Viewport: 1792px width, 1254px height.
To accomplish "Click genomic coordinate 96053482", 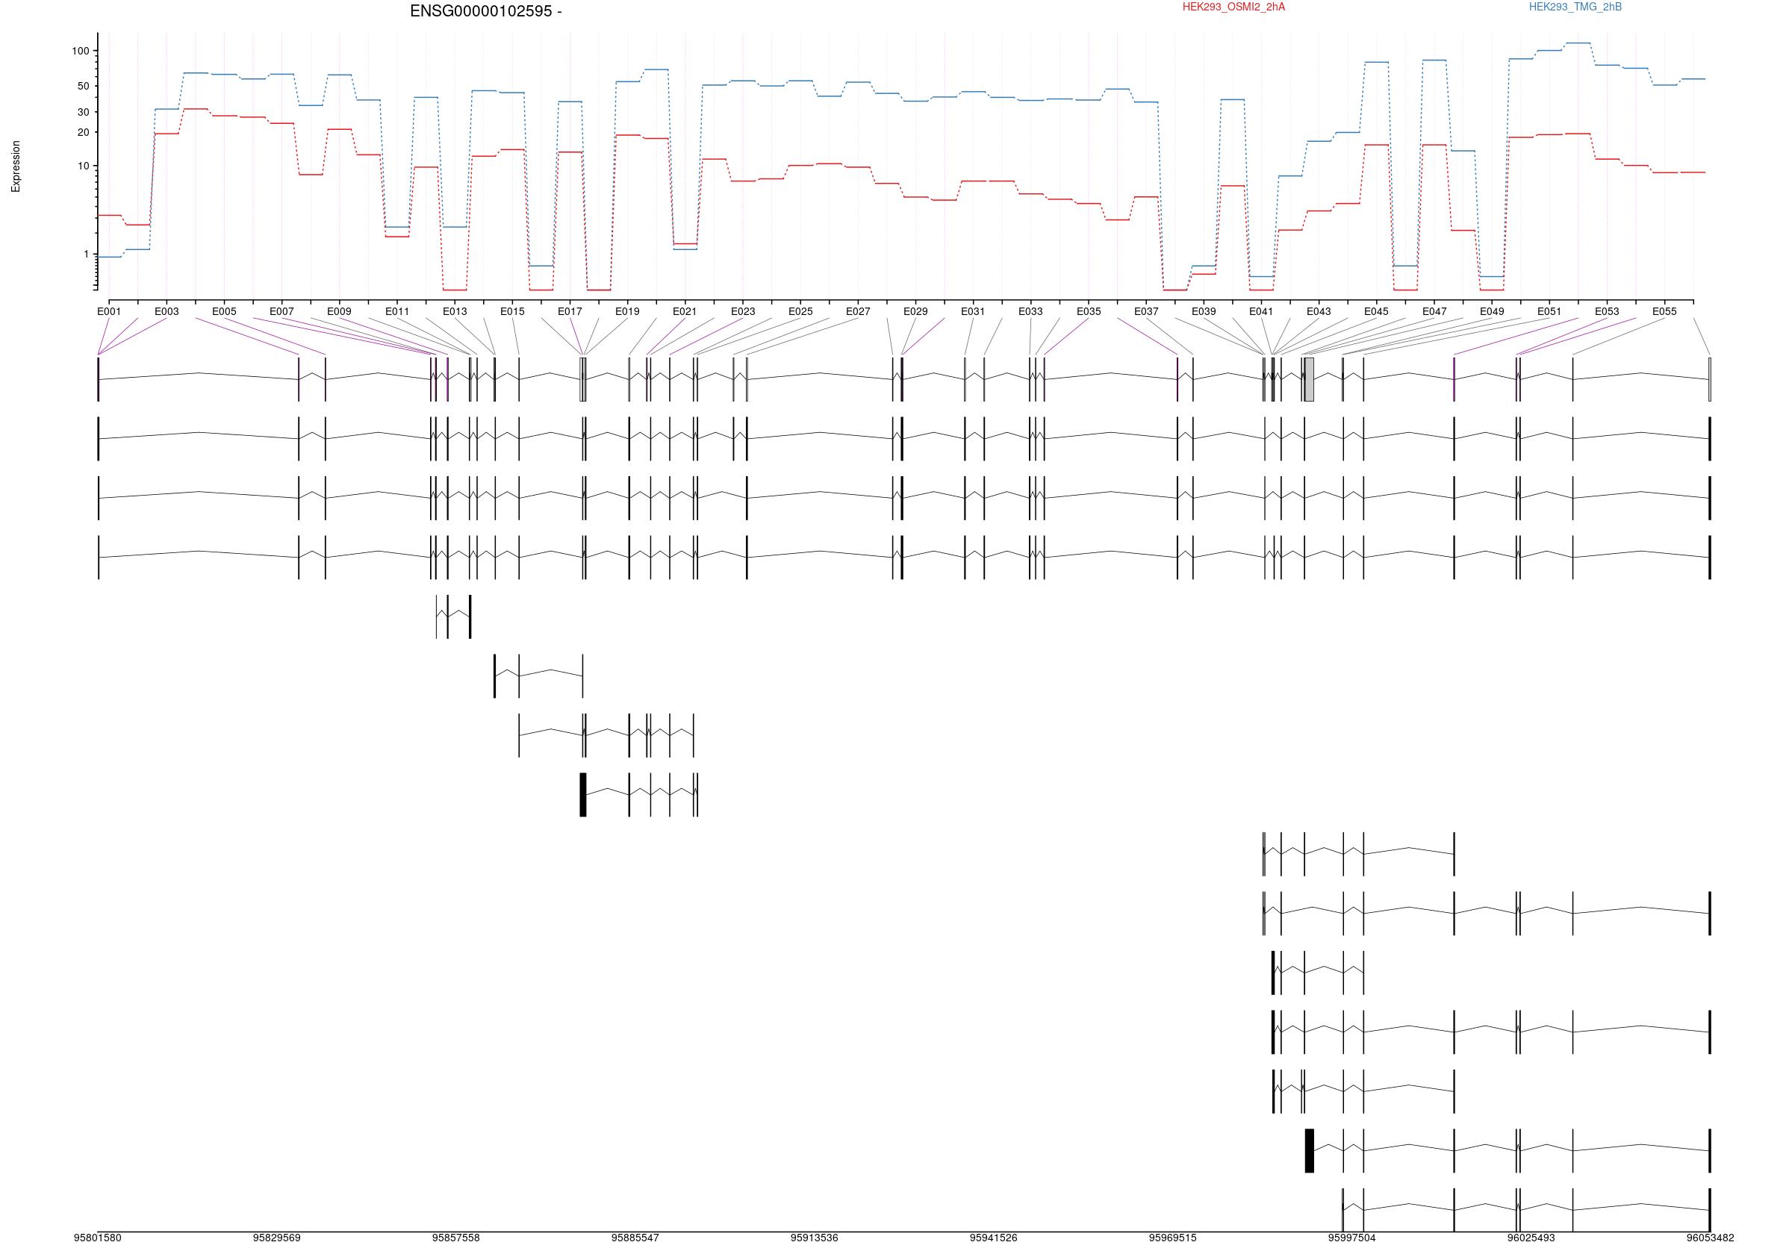I will tap(1710, 1238).
